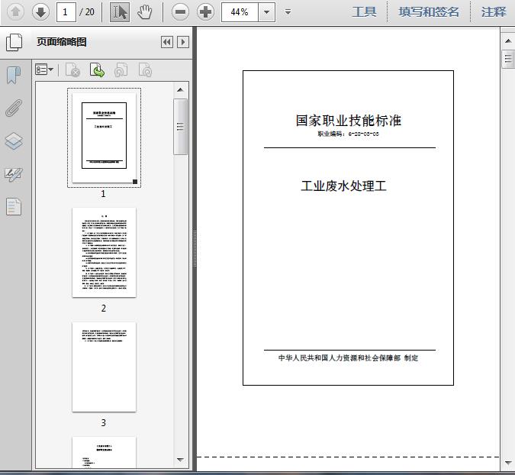Screen dimensions: 515x475
Task: Open the zoom percentage dropdown arrow
Action: coord(267,12)
